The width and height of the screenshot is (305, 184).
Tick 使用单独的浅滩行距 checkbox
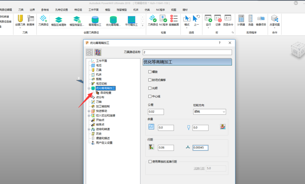(150, 162)
